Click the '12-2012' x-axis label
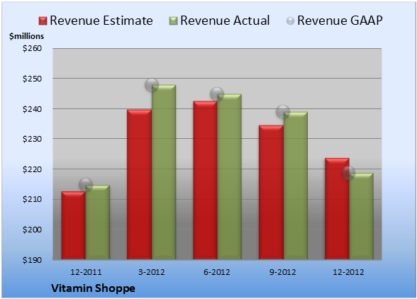Image resolution: width=417 pixels, height=299 pixels. click(348, 272)
